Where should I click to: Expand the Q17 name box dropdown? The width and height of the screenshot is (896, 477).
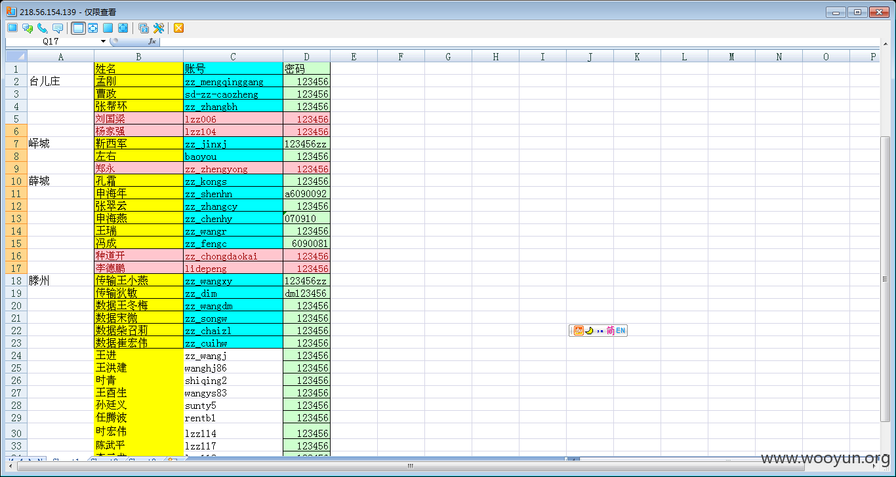pos(103,41)
